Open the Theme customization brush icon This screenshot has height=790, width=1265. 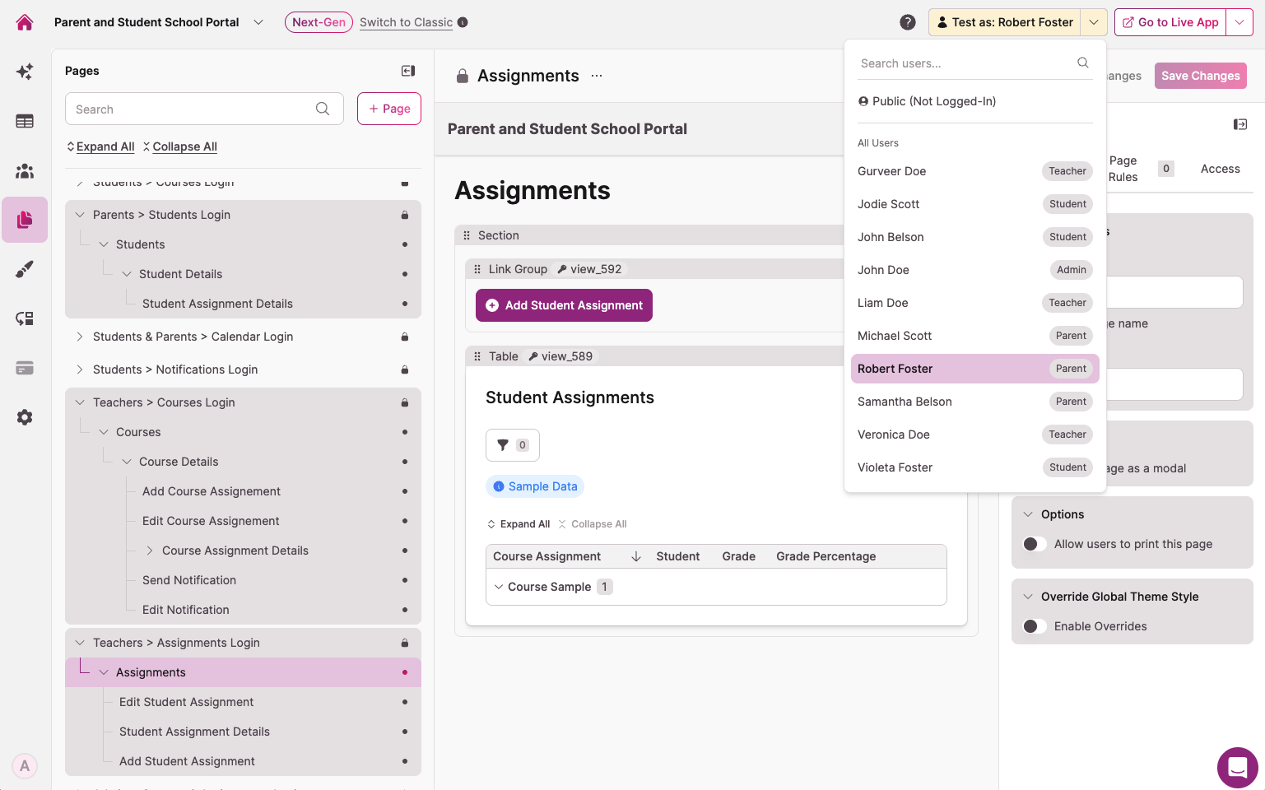pyautogui.click(x=24, y=268)
